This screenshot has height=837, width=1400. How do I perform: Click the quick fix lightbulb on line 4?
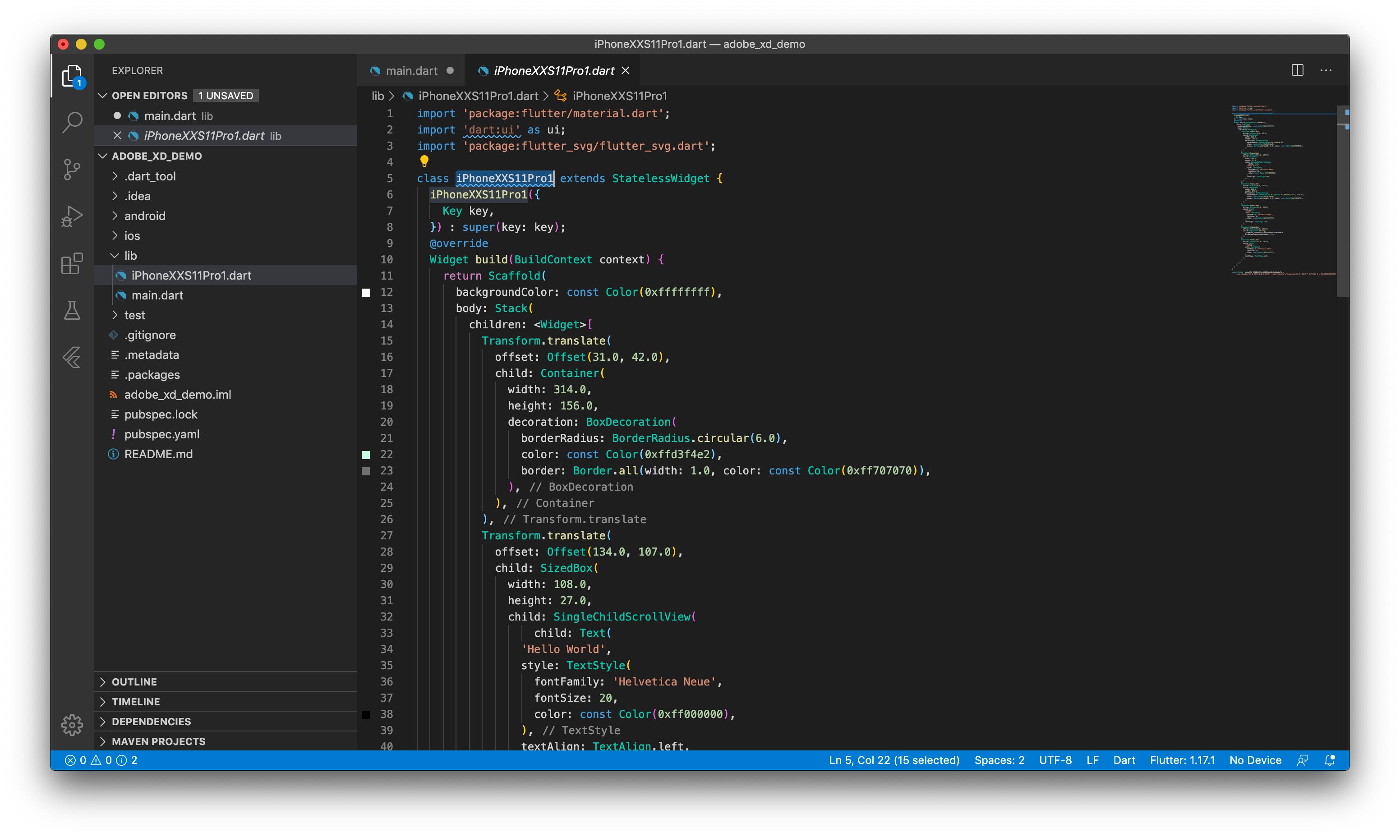point(424,162)
